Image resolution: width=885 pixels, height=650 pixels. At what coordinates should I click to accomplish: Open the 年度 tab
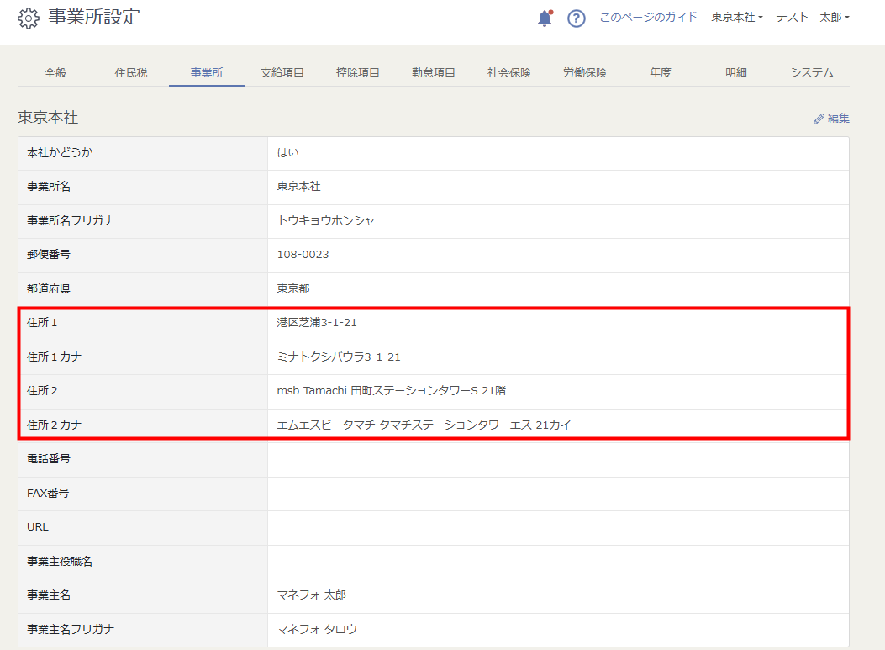coord(661,73)
